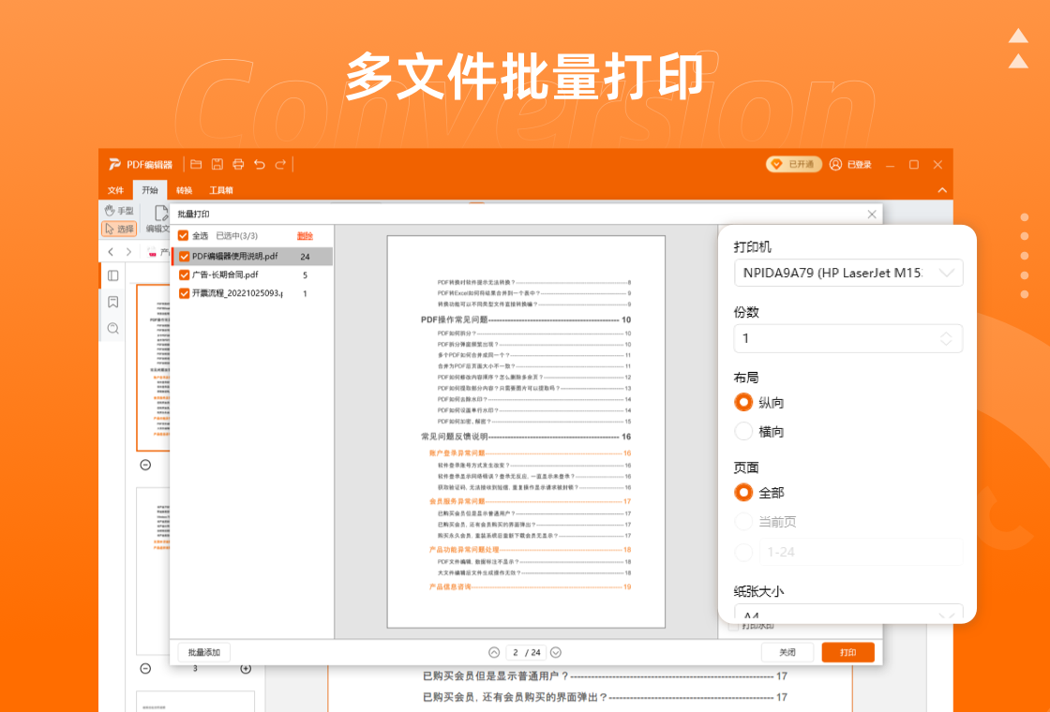
Task: Click the orange 产品信息咨询 entry in the preview
Action: pos(450,586)
